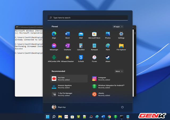Open Notepad from pinned apps
170x120 pixels.
[94, 47]
